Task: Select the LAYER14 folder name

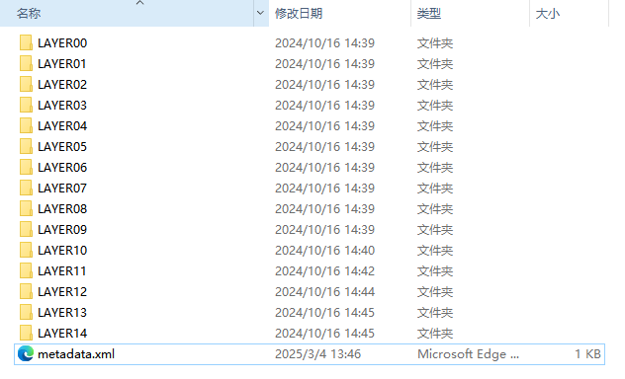Action: coord(62,334)
